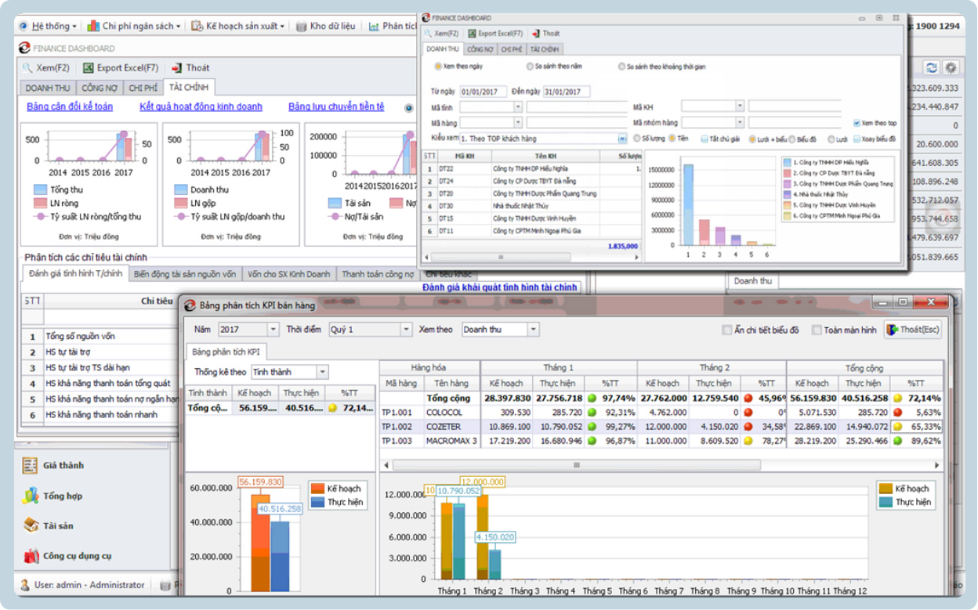Click the Tổng thu legend color swatch
Image resolution: width=978 pixels, height=610 pixels.
(x=40, y=189)
